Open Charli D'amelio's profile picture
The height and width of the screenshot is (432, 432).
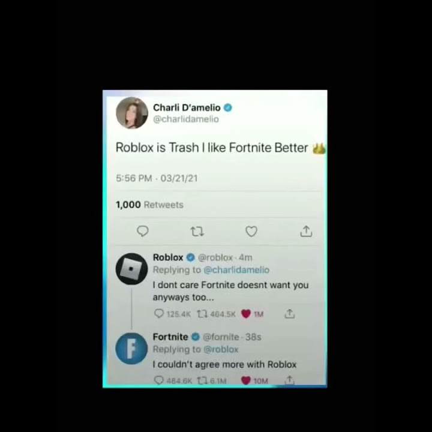[x=132, y=113]
